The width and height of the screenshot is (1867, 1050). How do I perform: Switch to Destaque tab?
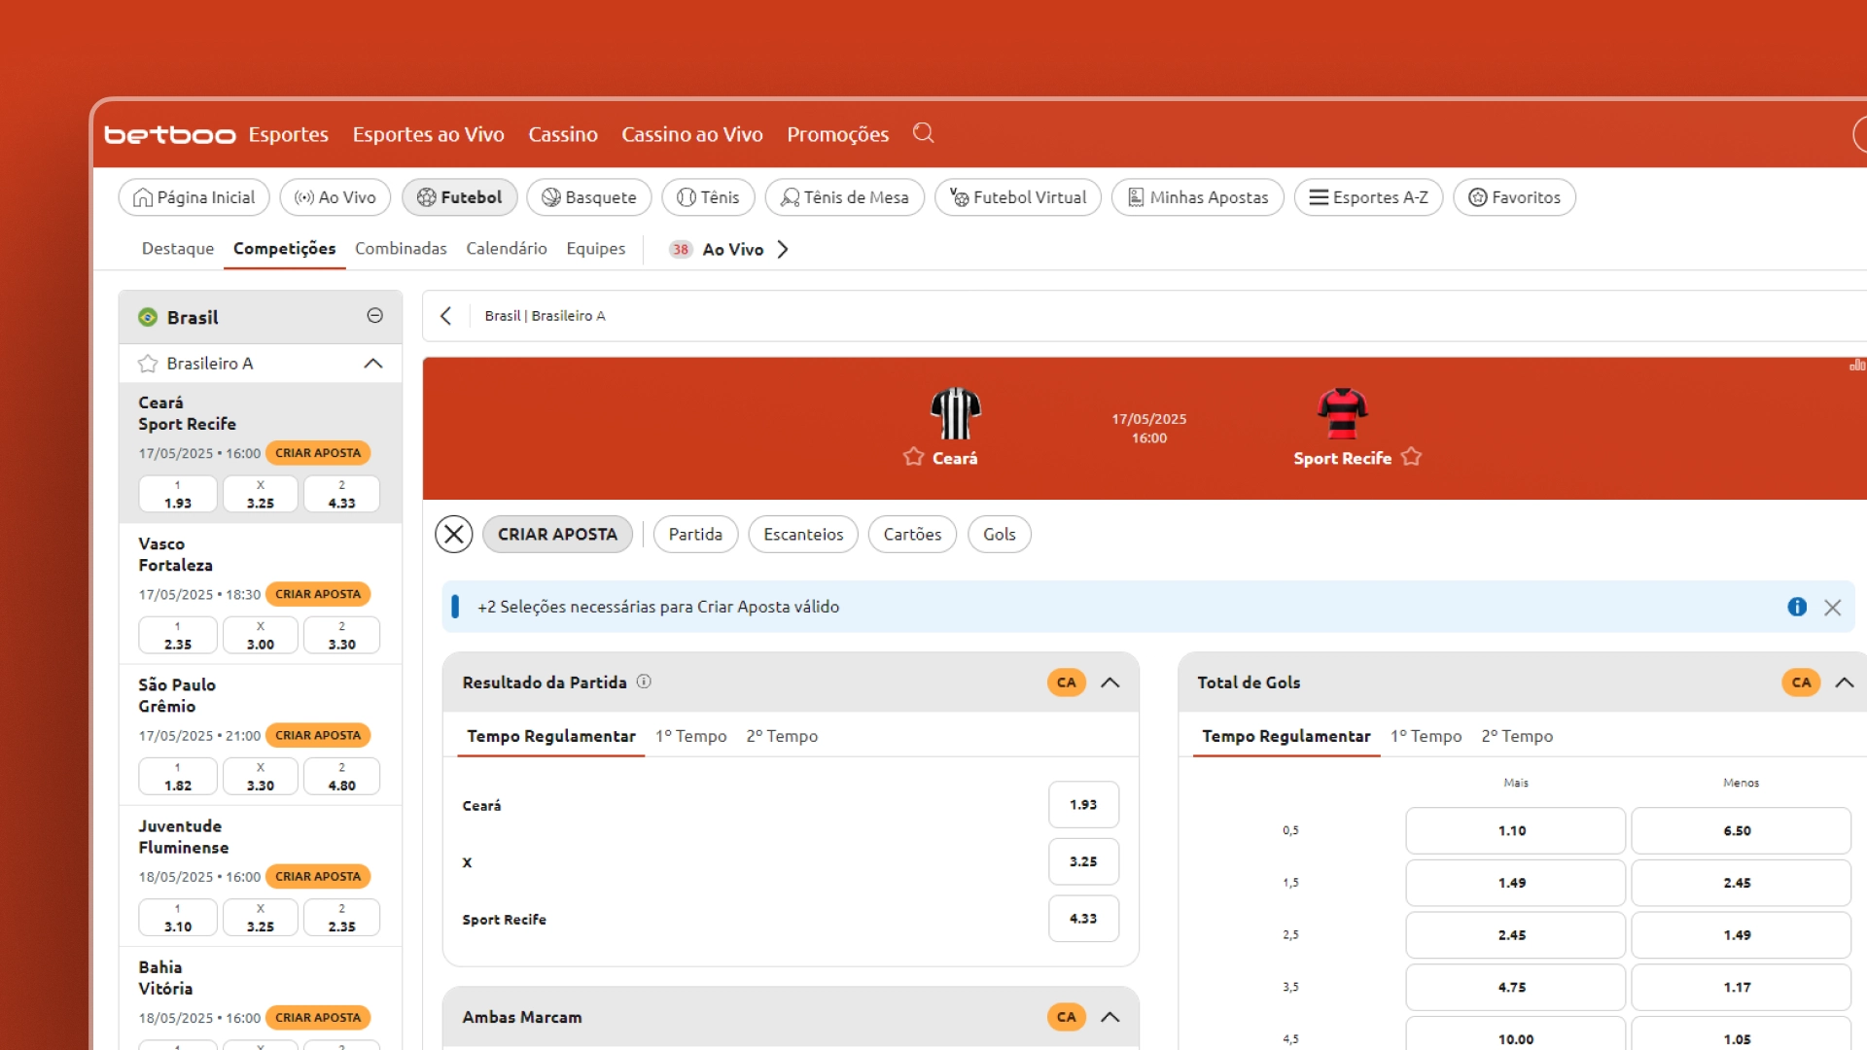click(178, 249)
